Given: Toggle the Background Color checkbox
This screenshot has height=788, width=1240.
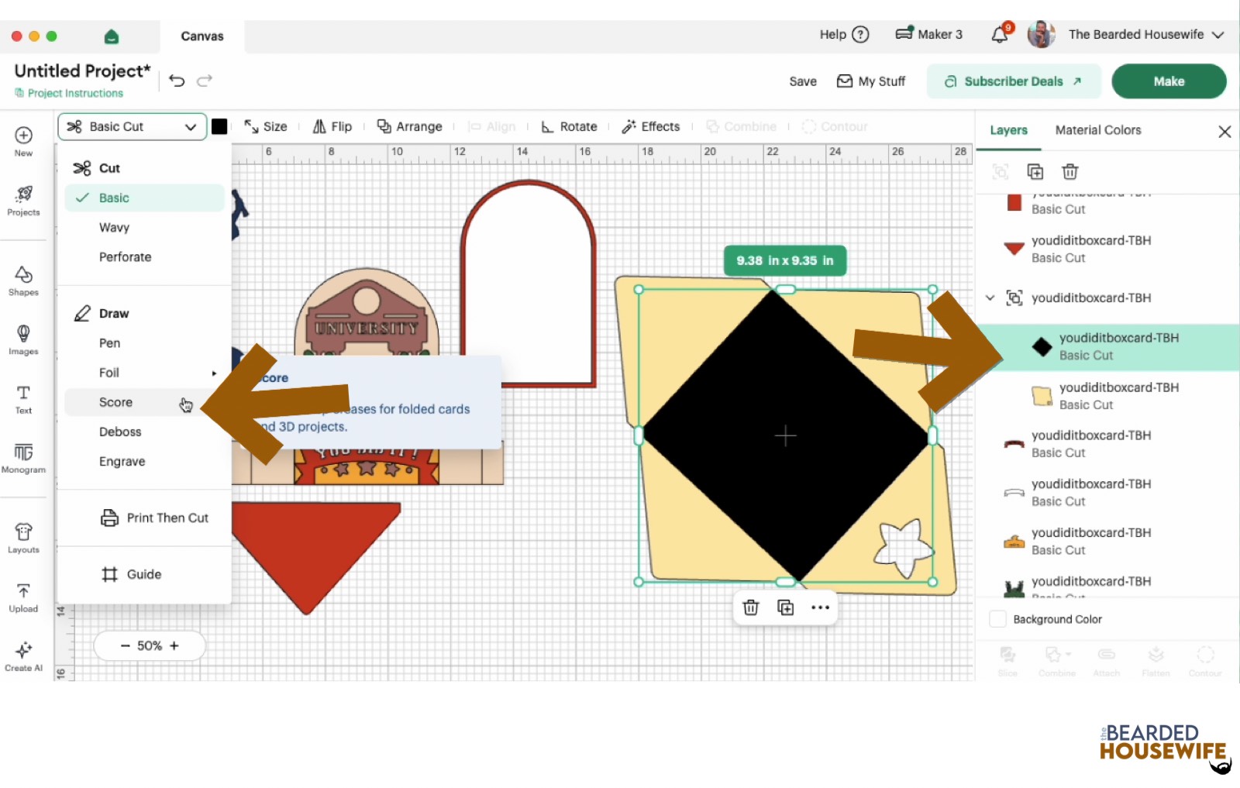Looking at the screenshot, I should [998, 619].
